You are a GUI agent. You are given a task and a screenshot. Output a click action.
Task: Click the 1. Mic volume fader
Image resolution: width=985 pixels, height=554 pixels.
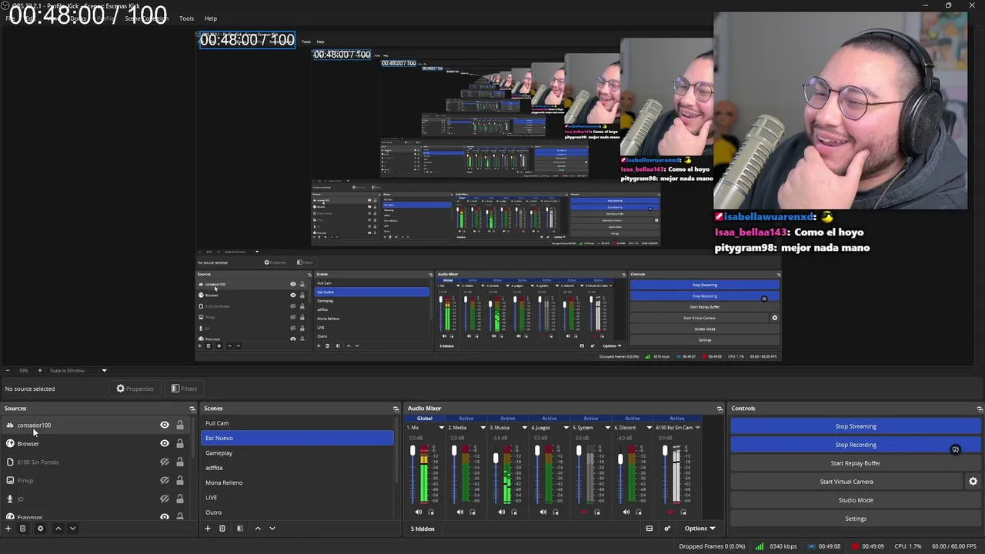coord(412,451)
